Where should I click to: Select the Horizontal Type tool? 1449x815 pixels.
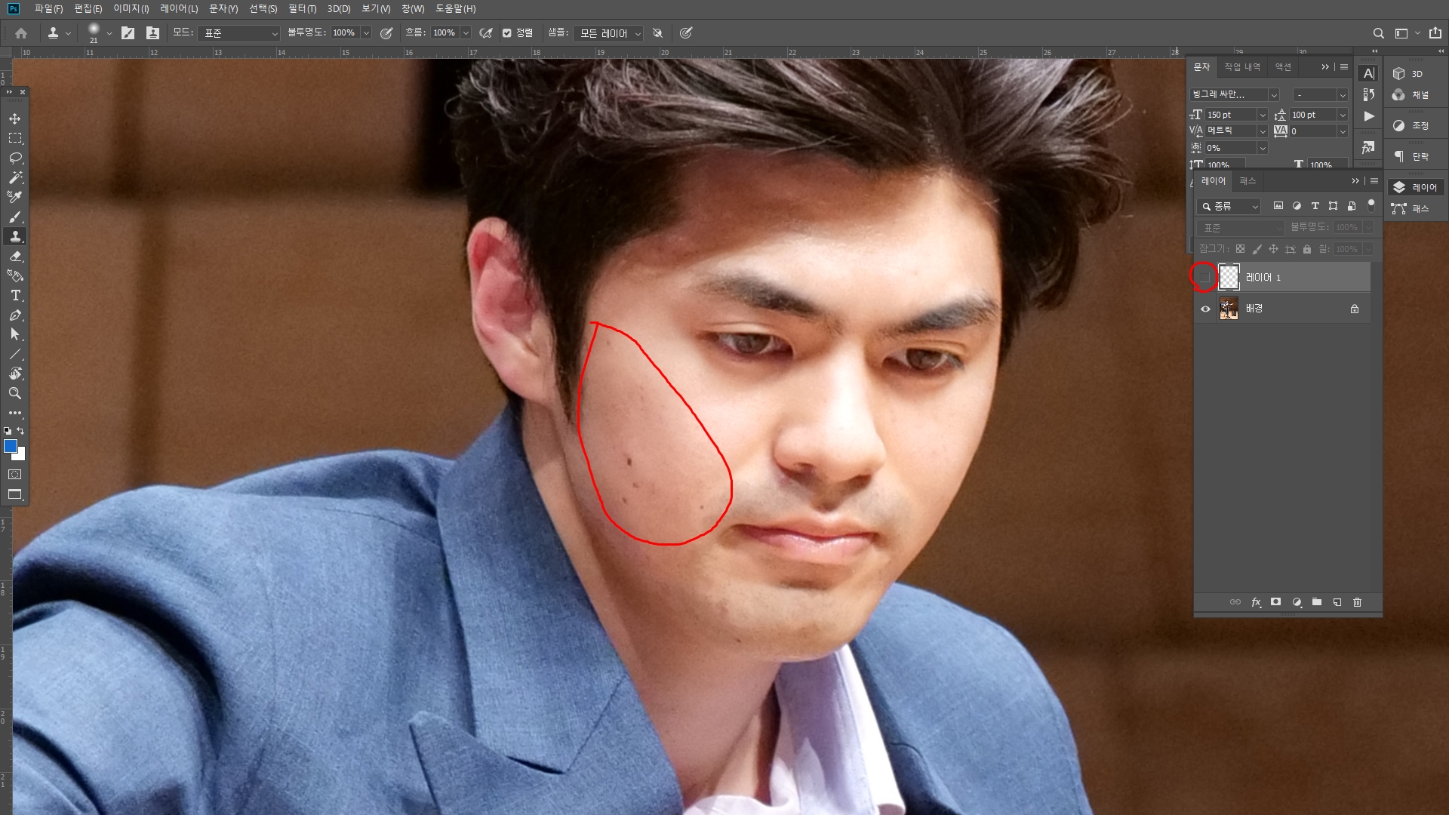coord(15,296)
